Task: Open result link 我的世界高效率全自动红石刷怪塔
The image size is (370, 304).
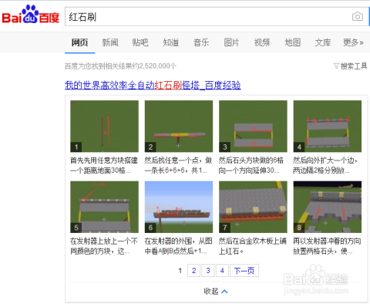Action: [153, 85]
